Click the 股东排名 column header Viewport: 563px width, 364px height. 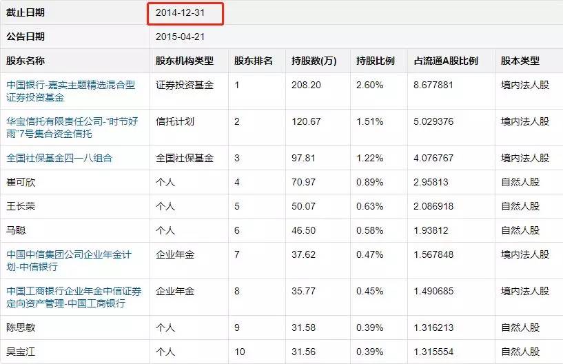[x=254, y=61]
